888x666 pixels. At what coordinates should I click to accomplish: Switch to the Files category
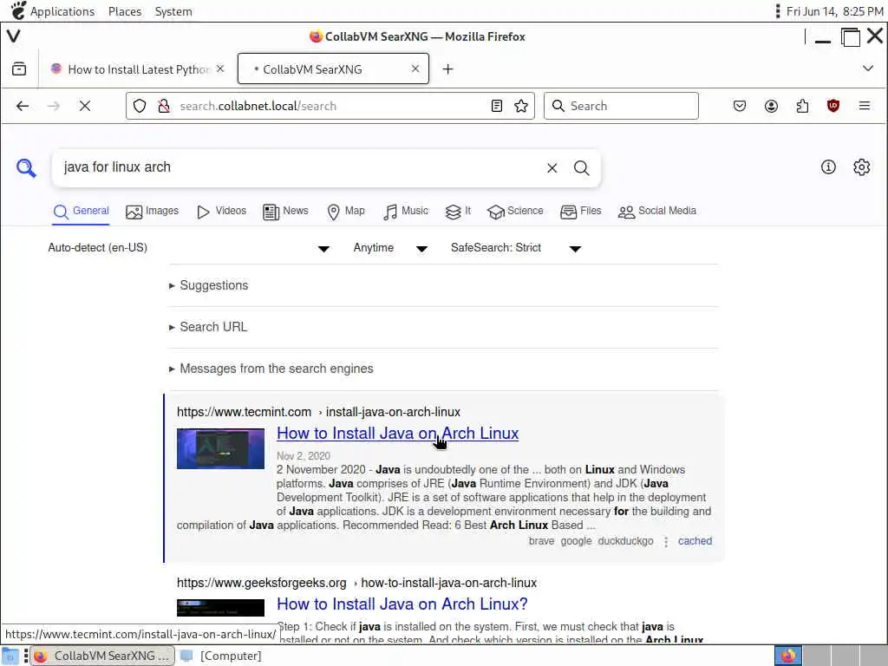(580, 212)
